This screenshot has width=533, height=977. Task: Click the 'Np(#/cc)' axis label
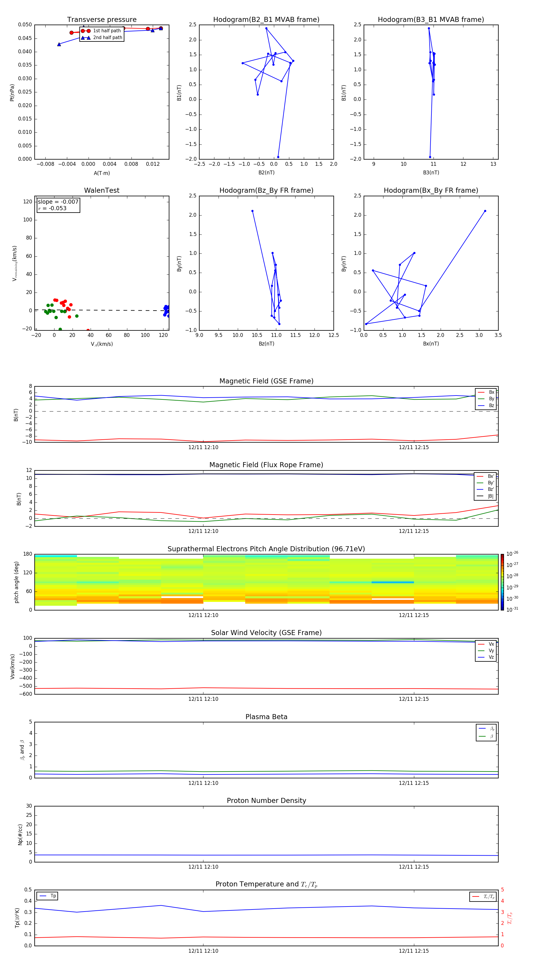(x=20, y=834)
